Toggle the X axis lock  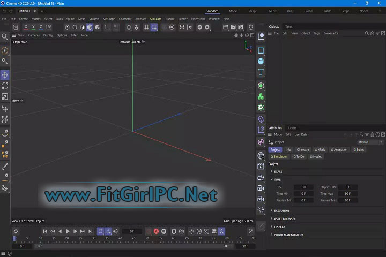[x=26, y=27]
